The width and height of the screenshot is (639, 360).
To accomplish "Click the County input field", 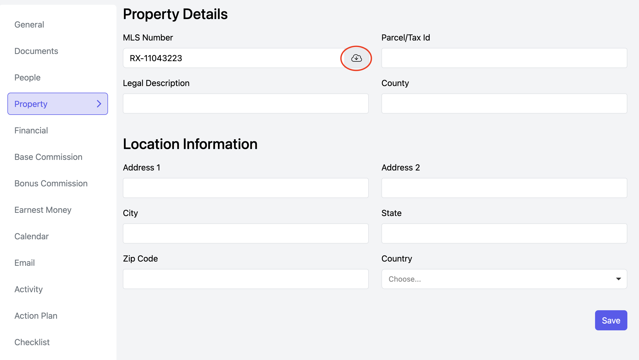I will (x=504, y=103).
